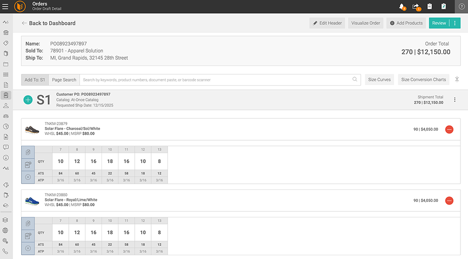Open shipment S1 three-dot options menu
This screenshot has width=468, height=259.
click(x=455, y=100)
